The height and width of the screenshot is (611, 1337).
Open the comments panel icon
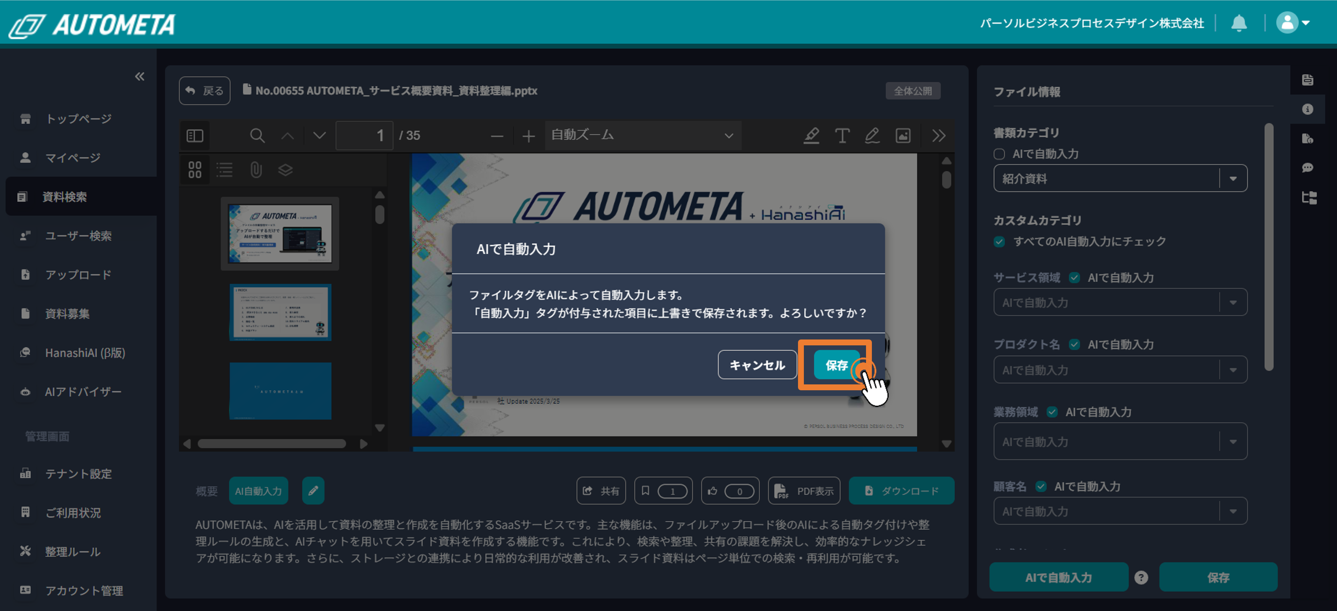(1308, 168)
